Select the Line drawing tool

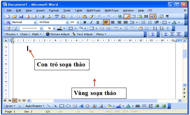49,106
